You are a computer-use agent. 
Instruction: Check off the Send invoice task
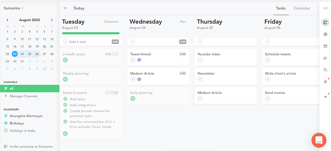tap(267, 99)
